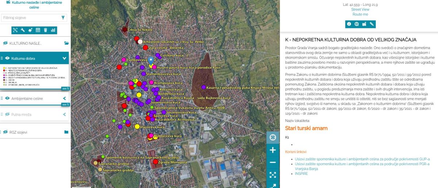Click the locate-me crosshair map button

pos(273,137)
